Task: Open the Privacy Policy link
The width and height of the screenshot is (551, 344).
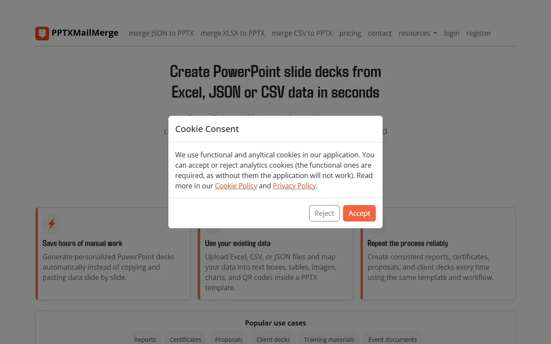Action: [x=294, y=186]
